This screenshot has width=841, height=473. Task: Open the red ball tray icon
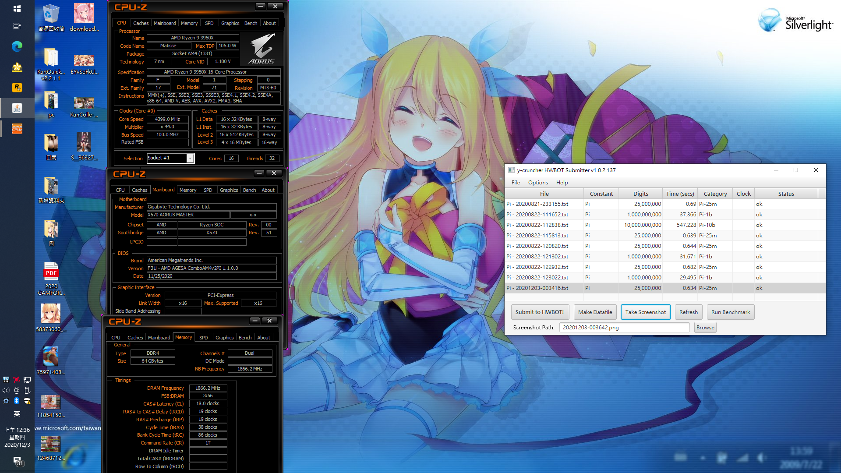[17, 380]
